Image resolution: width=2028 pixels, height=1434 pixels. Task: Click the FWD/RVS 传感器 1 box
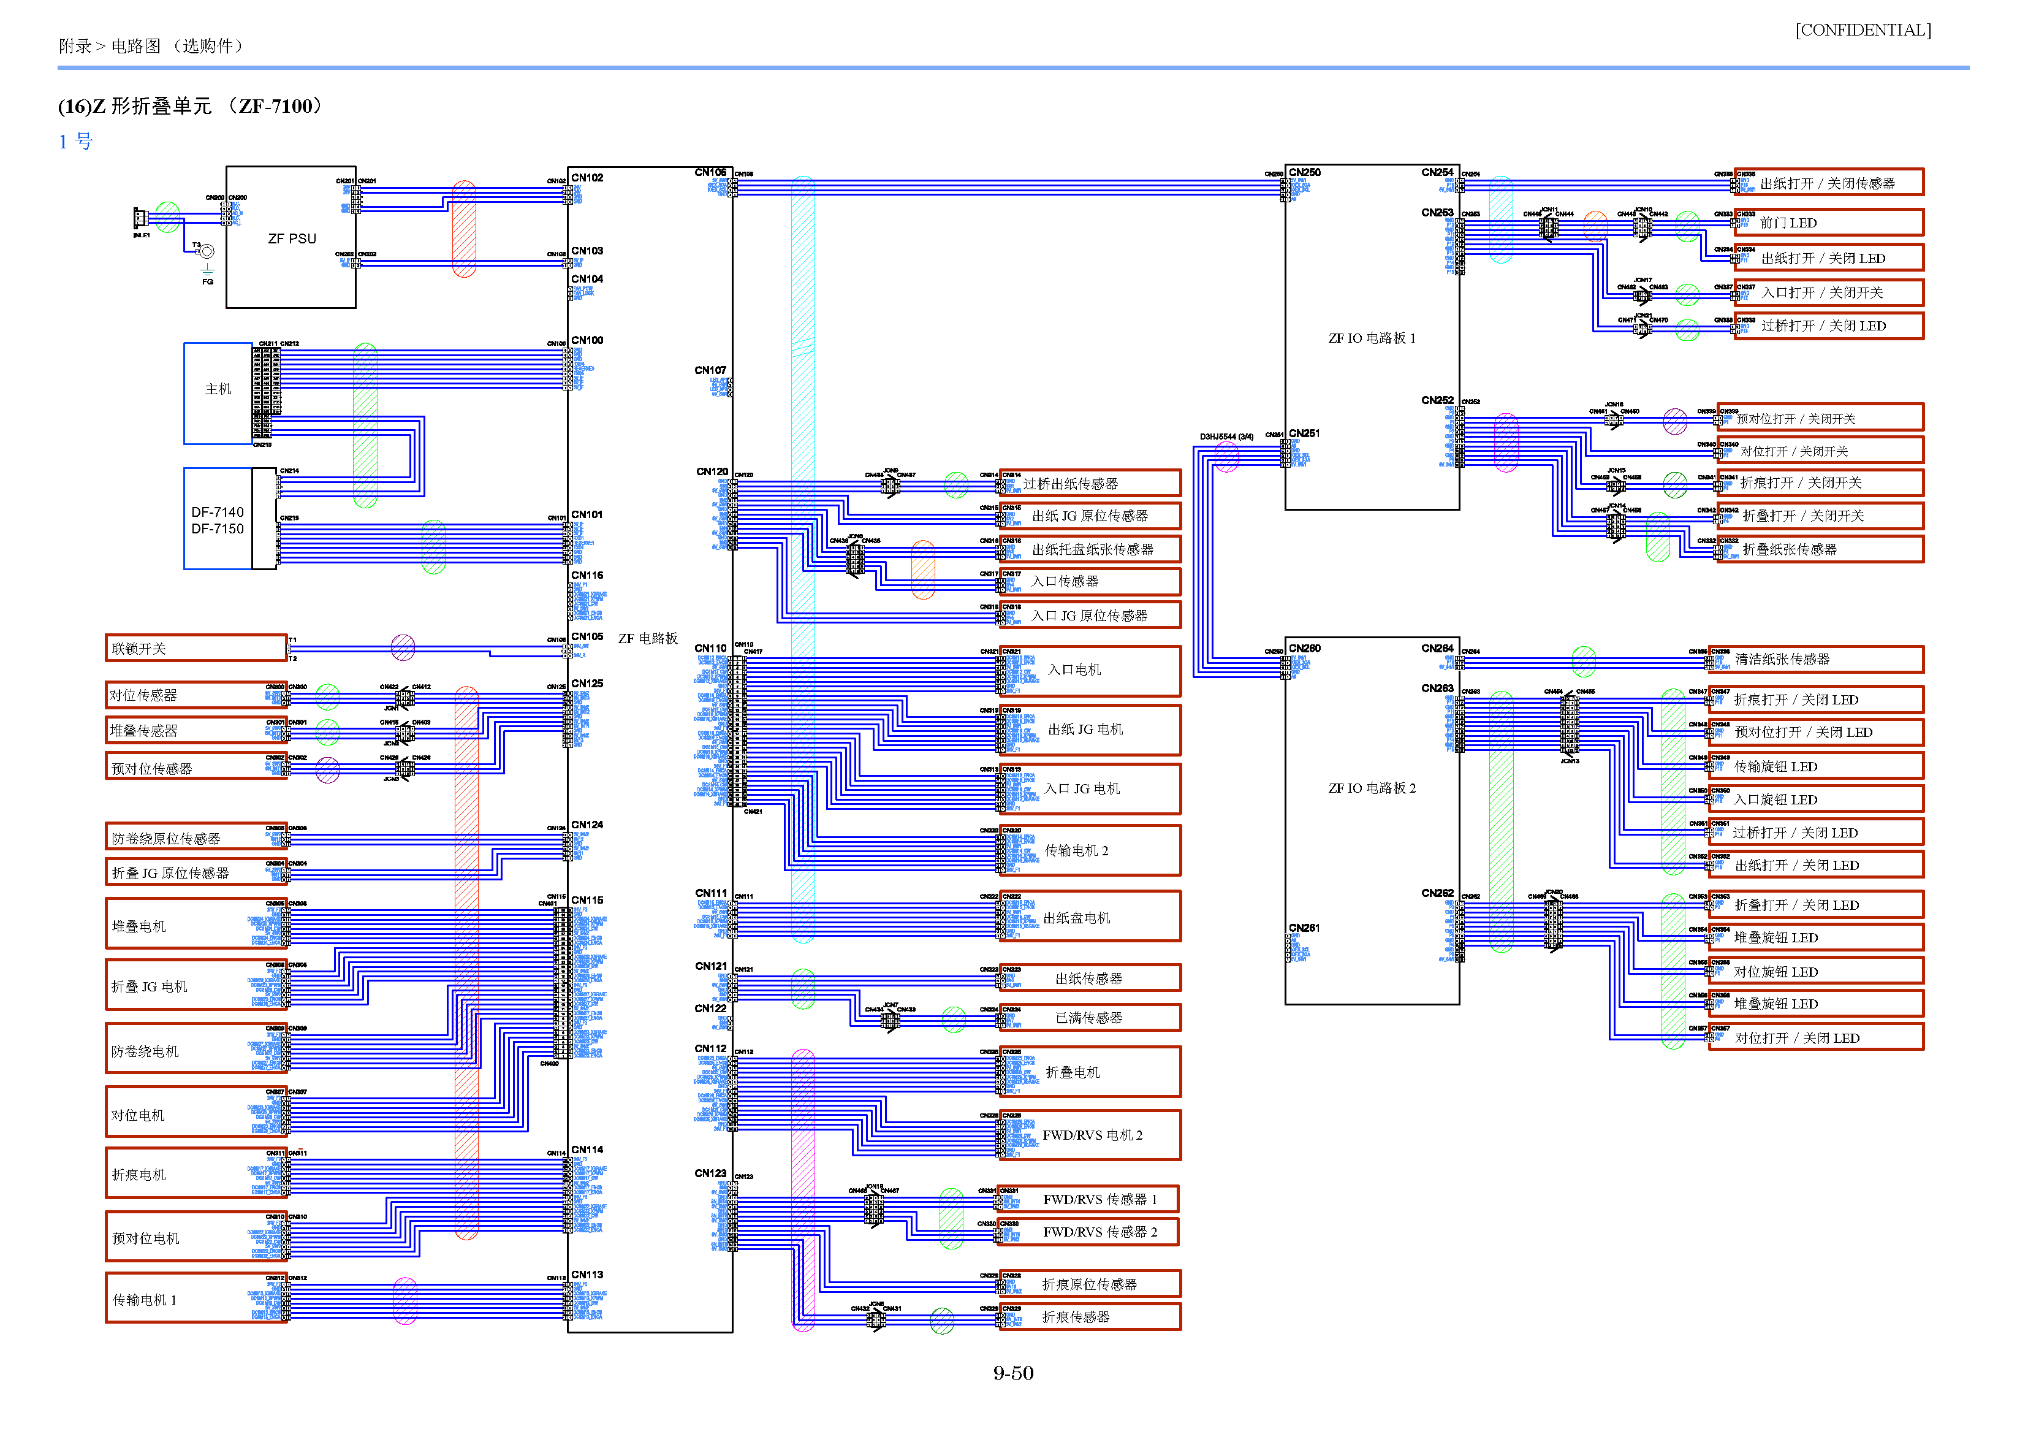coord(1088,1199)
